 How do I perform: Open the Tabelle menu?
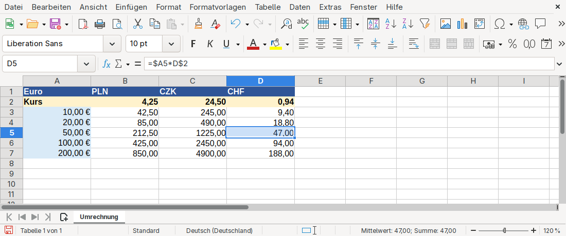(x=268, y=7)
